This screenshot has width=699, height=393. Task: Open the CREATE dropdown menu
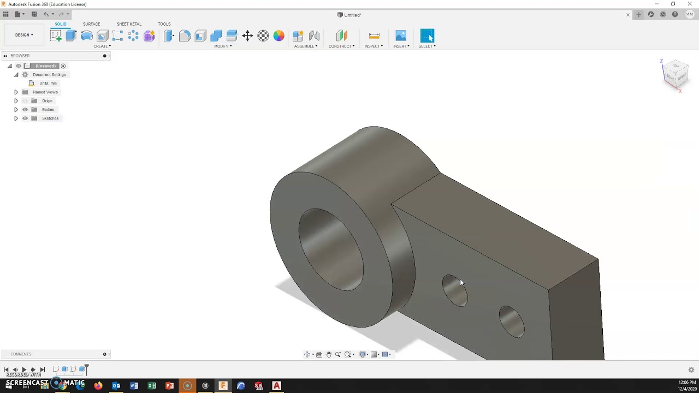102,46
